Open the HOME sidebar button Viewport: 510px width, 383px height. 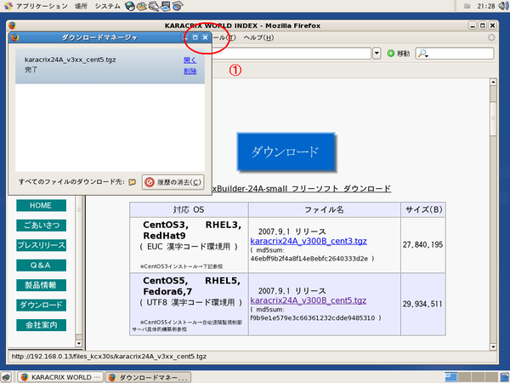tap(41, 205)
